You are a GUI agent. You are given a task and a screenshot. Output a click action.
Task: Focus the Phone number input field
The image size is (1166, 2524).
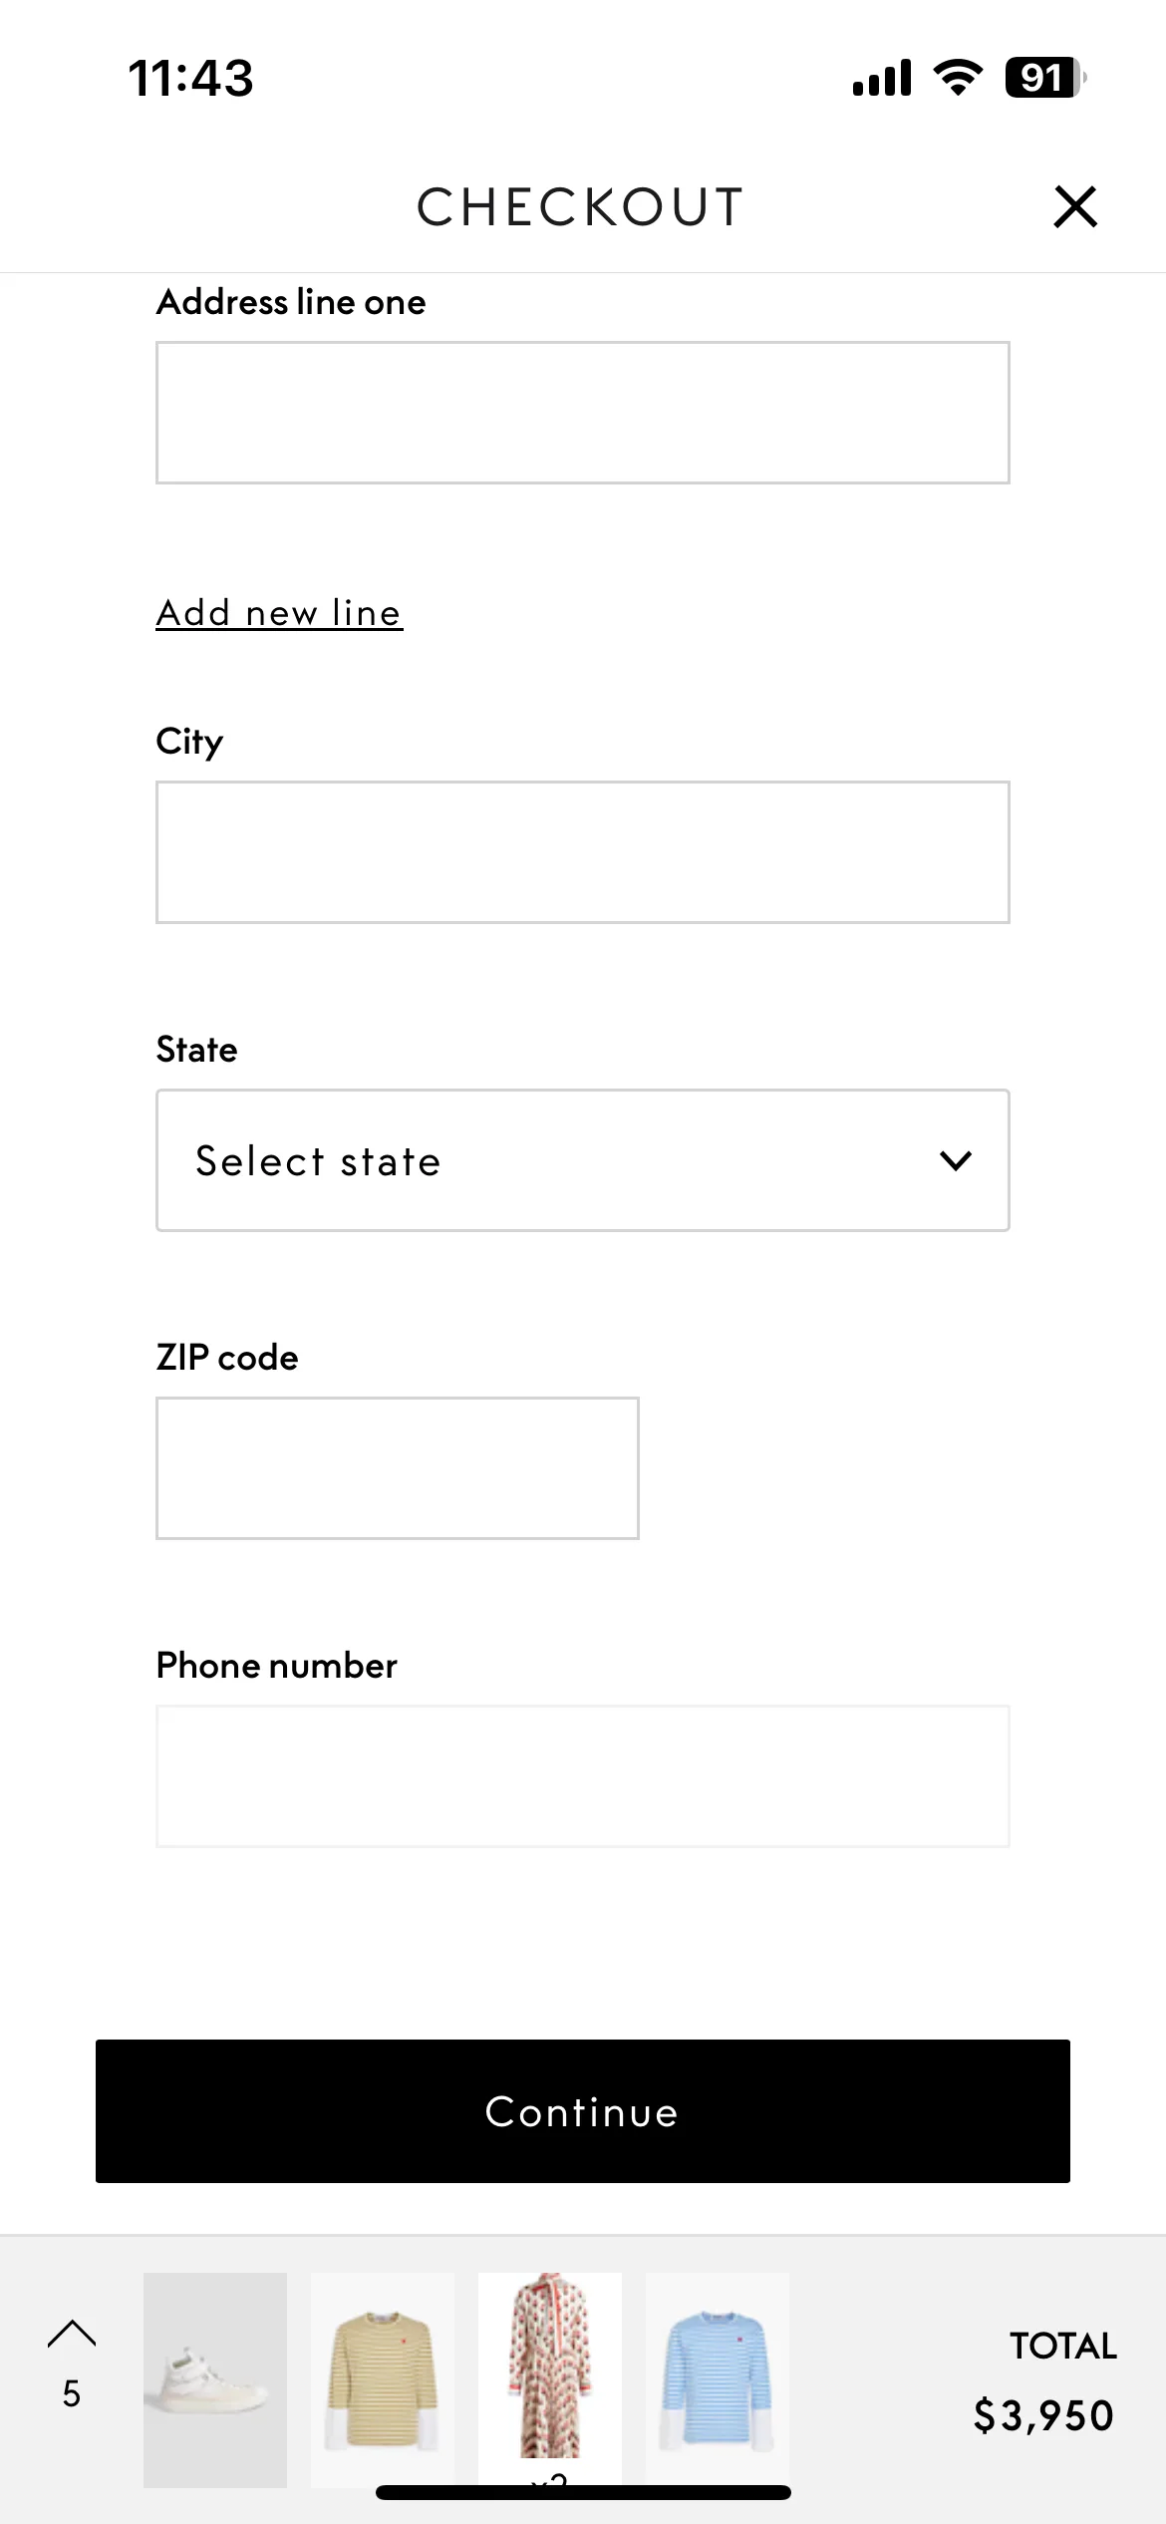pyautogui.click(x=583, y=1776)
